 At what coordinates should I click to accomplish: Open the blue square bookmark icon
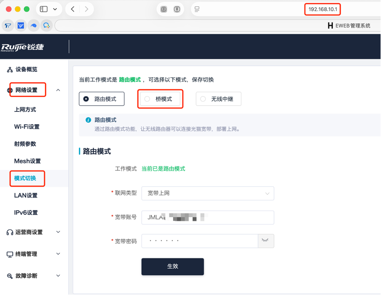tap(21, 25)
